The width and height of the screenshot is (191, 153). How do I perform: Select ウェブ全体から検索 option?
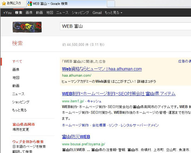(x=28, y=142)
